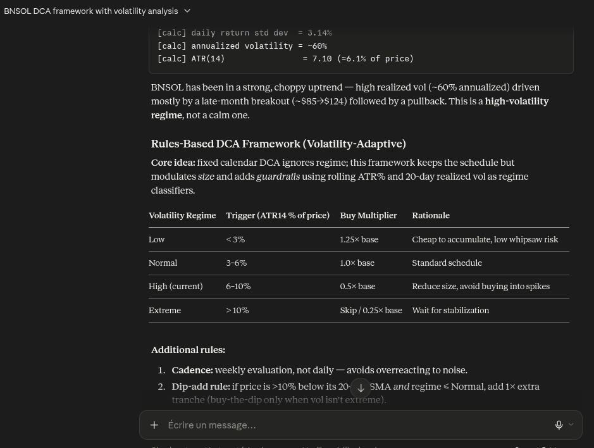The image size is (594, 448).
Task: Click the '3–6%' trigger cell
Action: (237, 263)
